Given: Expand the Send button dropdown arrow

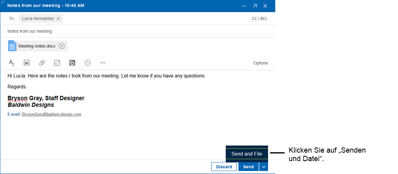Looking at the screenshot, I should point(264,167).
